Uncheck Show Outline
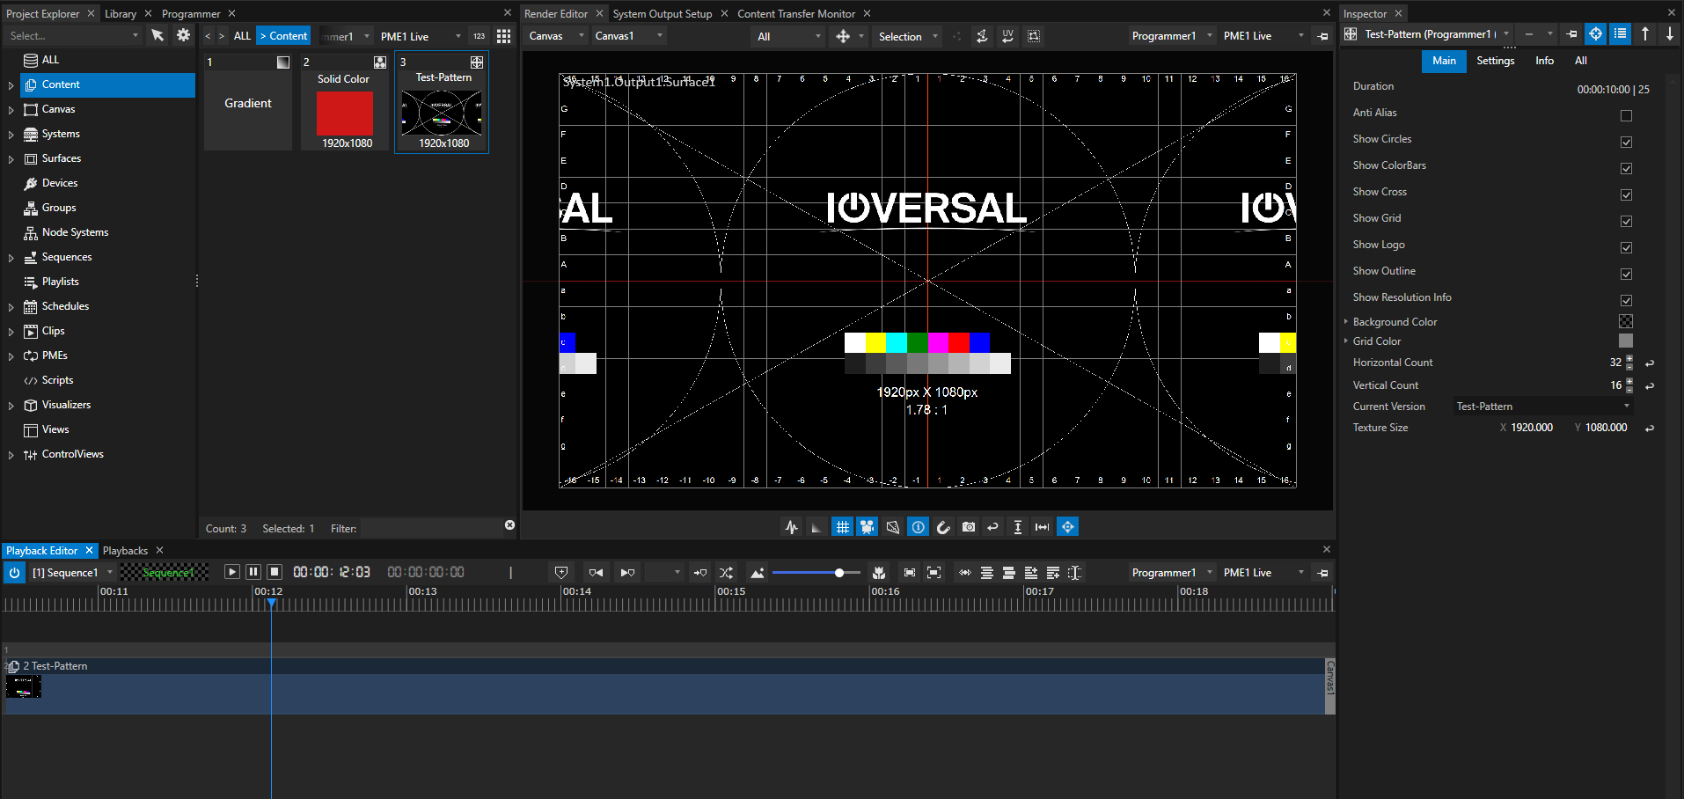The image size is (1684, 799). [x=1626, y=274]
